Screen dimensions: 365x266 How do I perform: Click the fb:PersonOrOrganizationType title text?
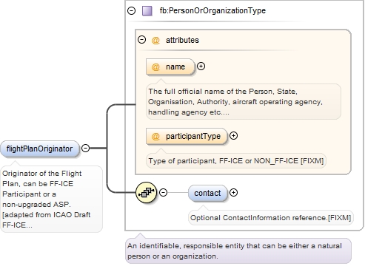coord(212,10)
